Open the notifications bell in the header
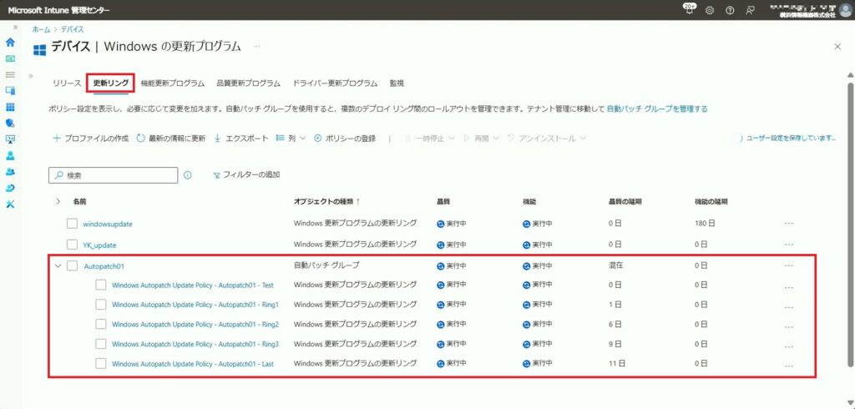The height and width of the screenshot is (409, 855). pos(689,10)
